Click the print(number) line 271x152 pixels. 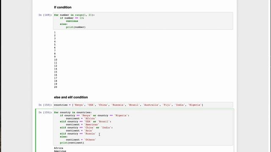(76, 27)
